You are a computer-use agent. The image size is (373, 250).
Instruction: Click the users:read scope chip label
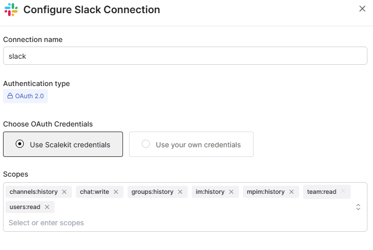25,207
